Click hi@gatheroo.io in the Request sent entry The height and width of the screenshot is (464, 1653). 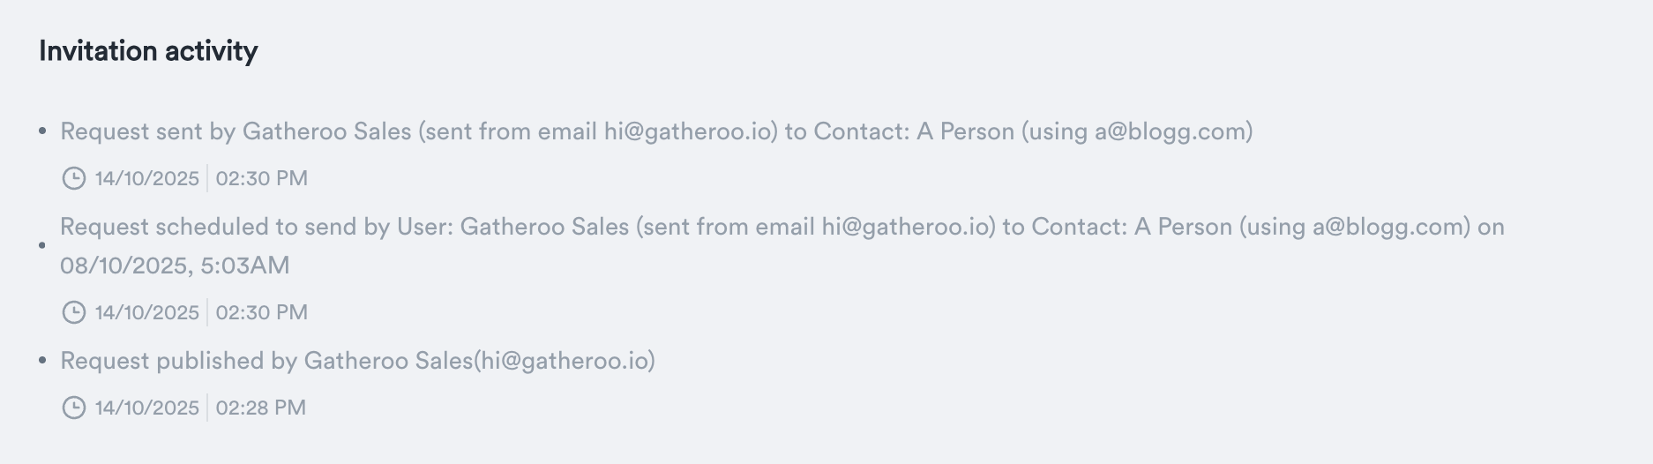pyautogui.click(x=690, y=131)
